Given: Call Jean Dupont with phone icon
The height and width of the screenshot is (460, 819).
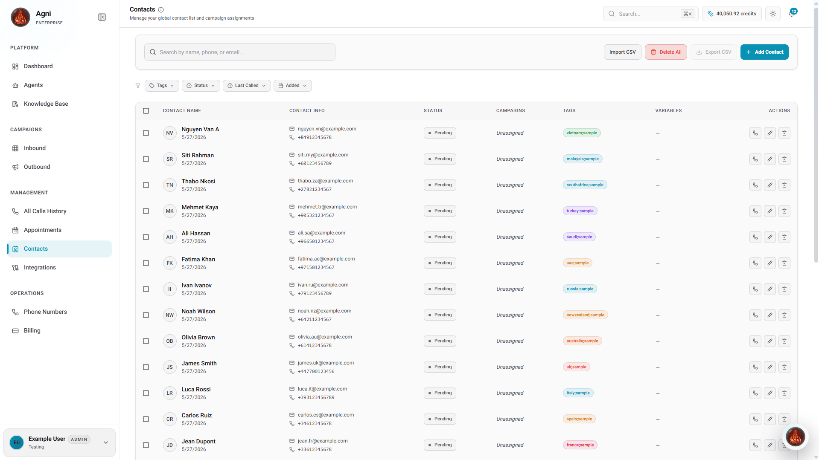Looking at the screenshot, I should point(755,445).
